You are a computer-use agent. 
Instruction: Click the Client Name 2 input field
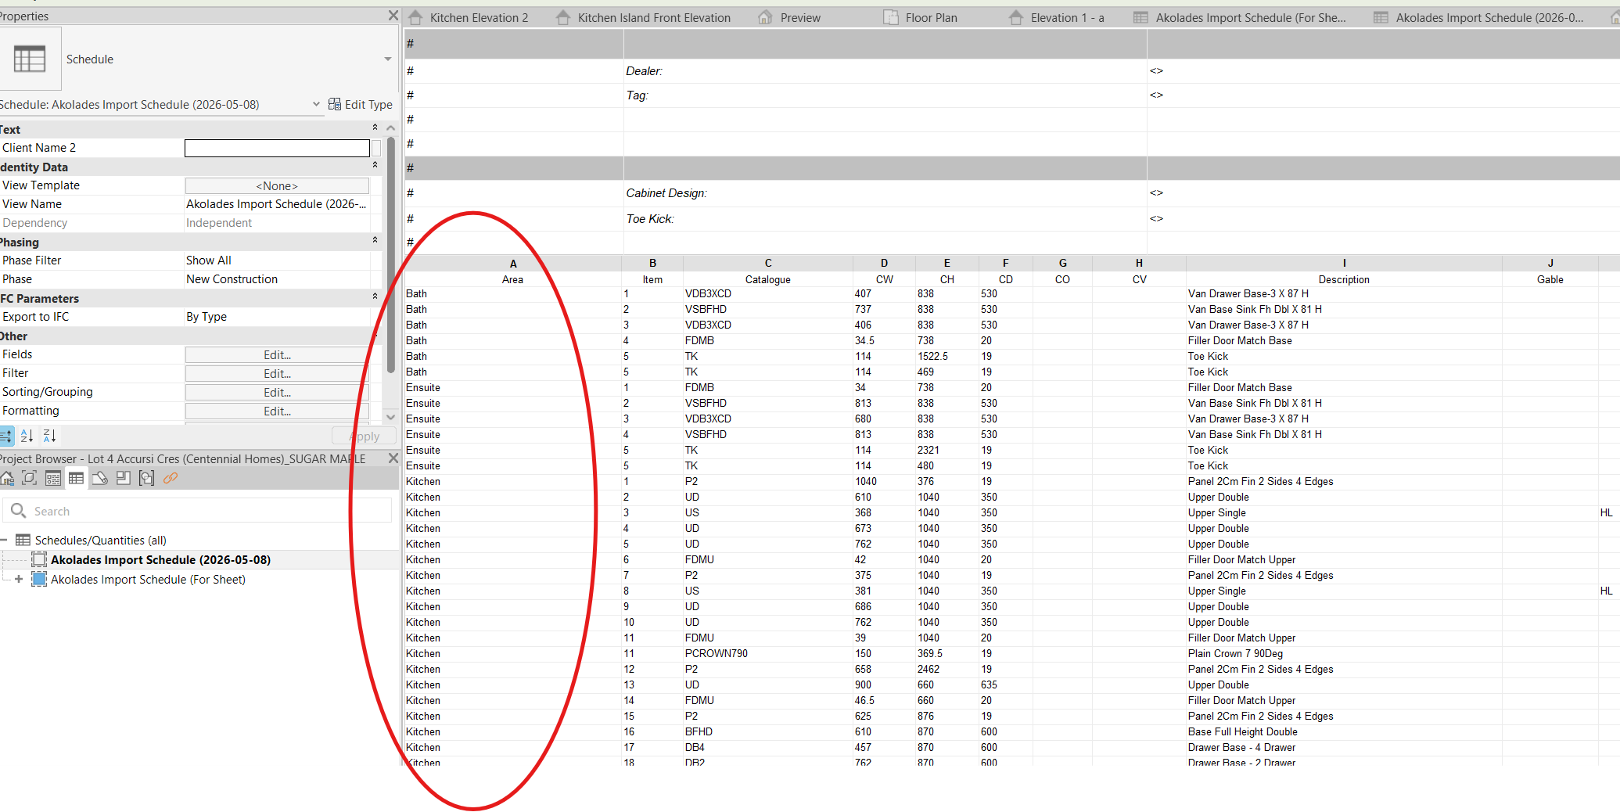coord(277,148)
